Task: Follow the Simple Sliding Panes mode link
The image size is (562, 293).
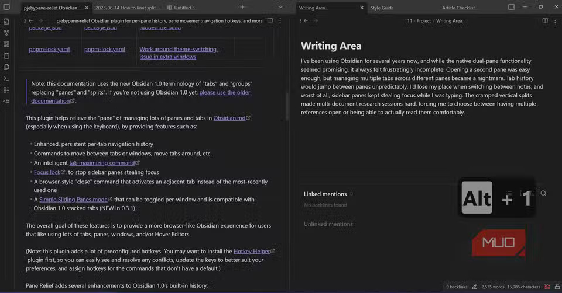Action: click(x=73, y=200)
